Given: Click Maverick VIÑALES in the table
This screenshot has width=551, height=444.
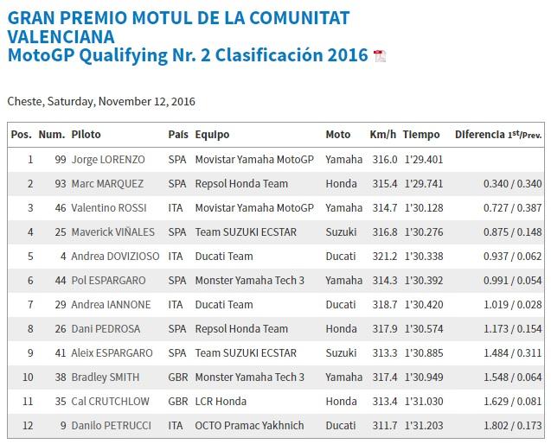Looking at the screenshot, I should pyautogui.click(x=108, y=232).
